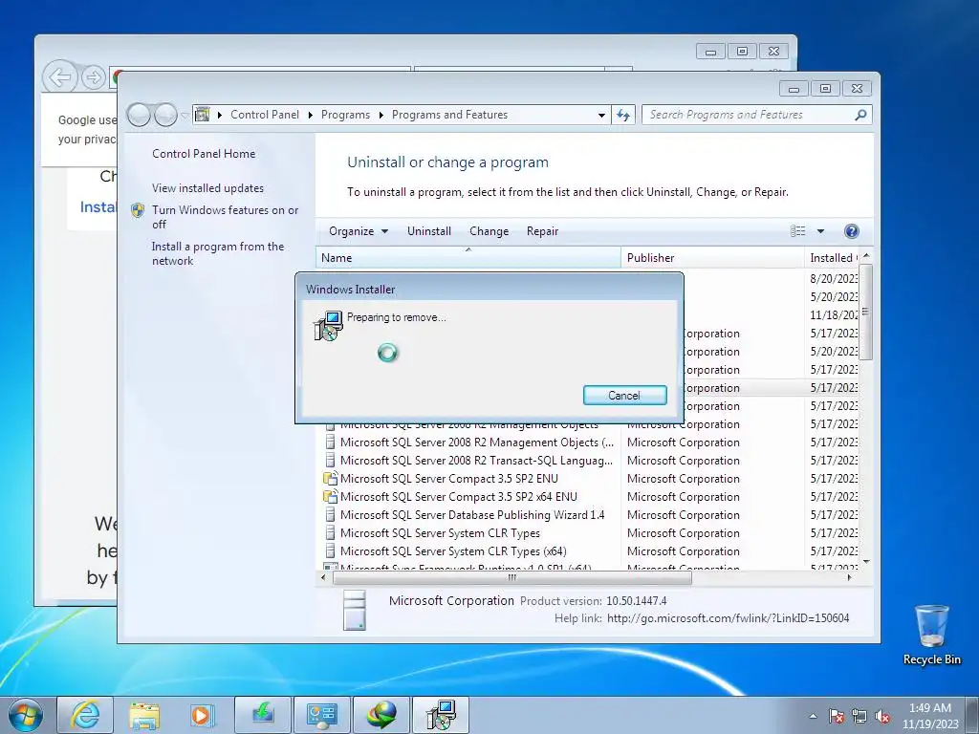Open Control Panel Home link

tap(204, 154)
